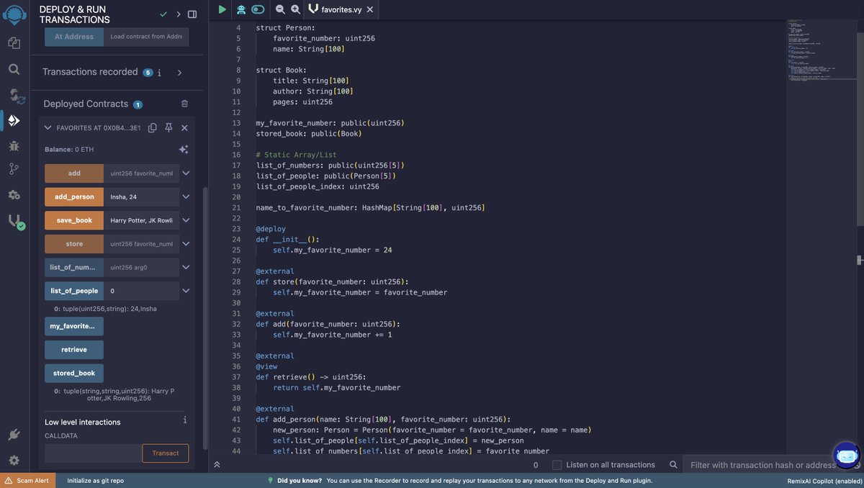Close the favorites.vy tab
This screenshot has height=488, width=864.
pos(370,9)
